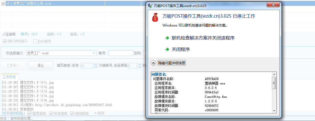The image size is (315, 121).
Task: Switch to the 工作日志 tab
Action: click(9, 77)
